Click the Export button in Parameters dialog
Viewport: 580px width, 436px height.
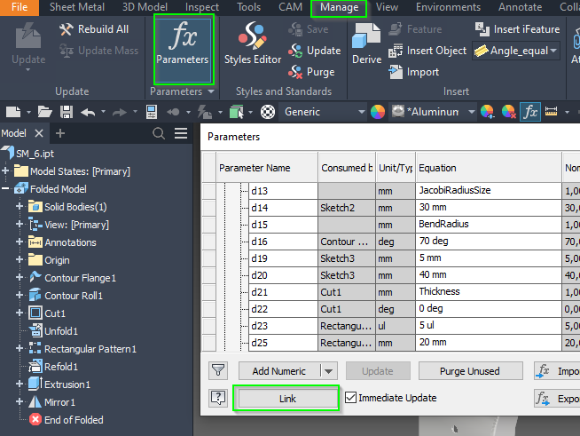[557, 398]
